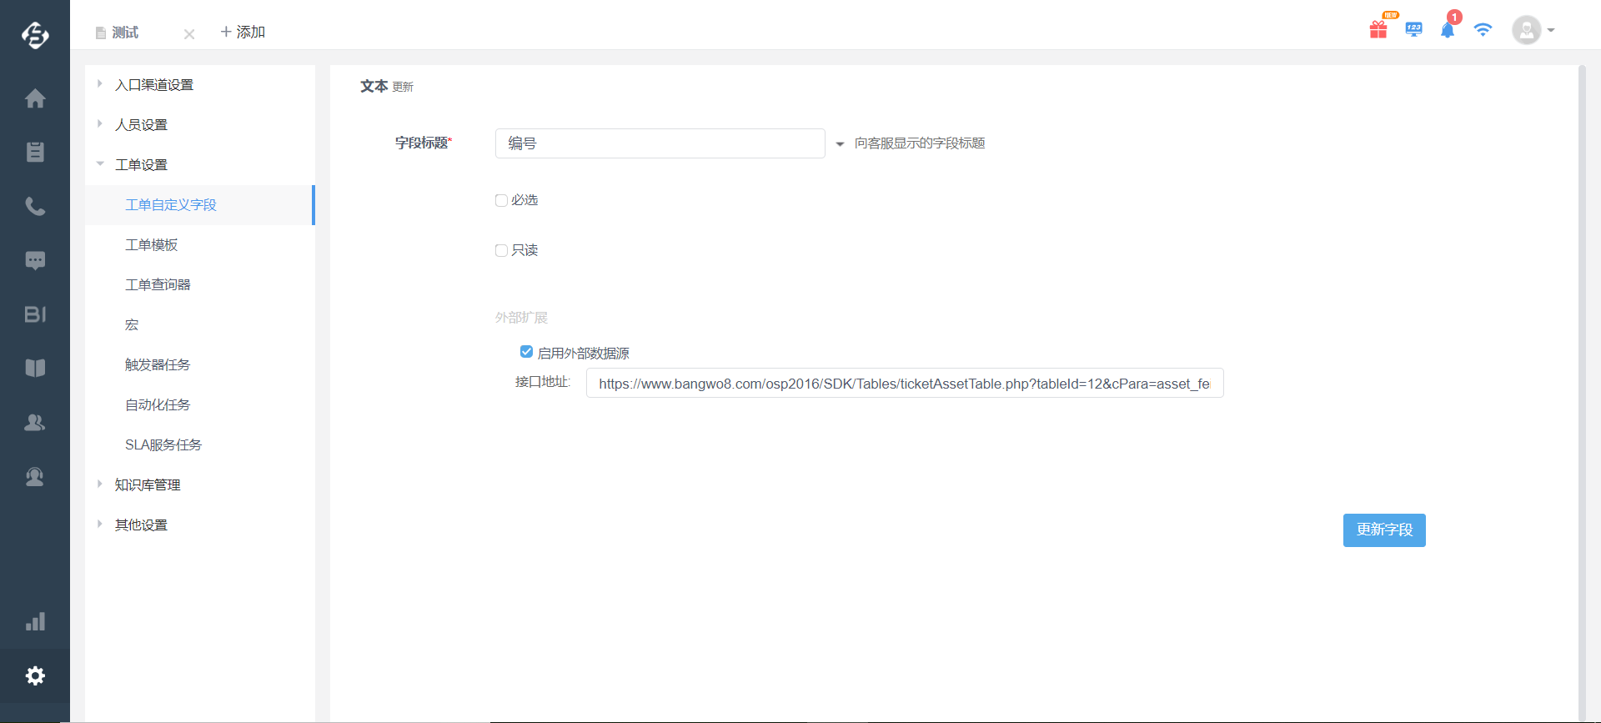Enable the 只读 checkbox
The height and width of the screenshot is (723, 1601).
point(501,250)
